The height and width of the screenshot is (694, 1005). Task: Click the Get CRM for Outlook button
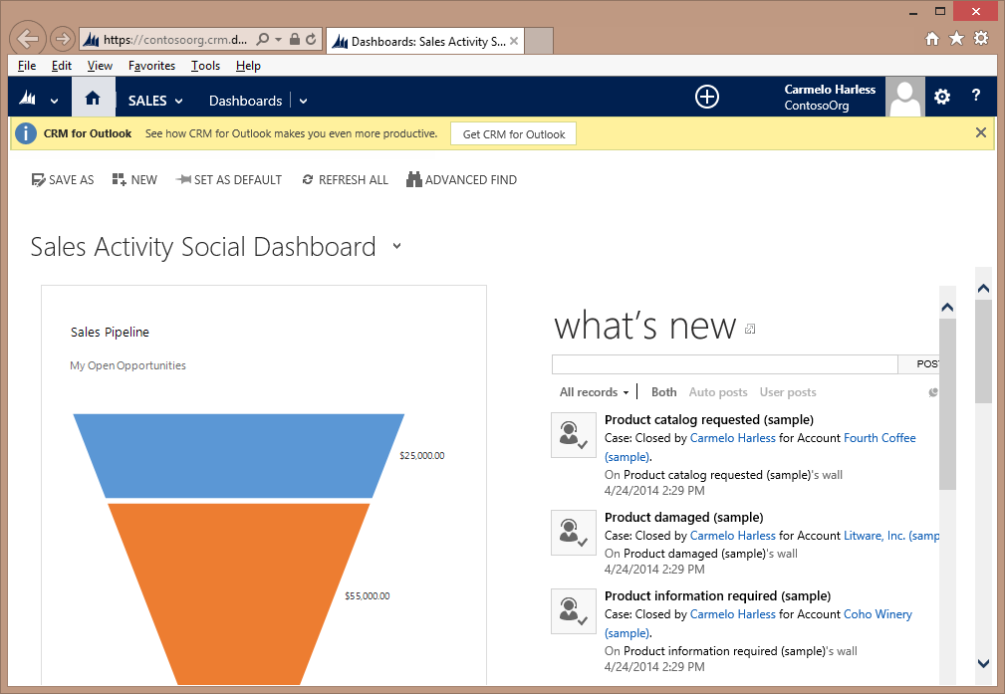pyautogui.click(x=513, y=132)
